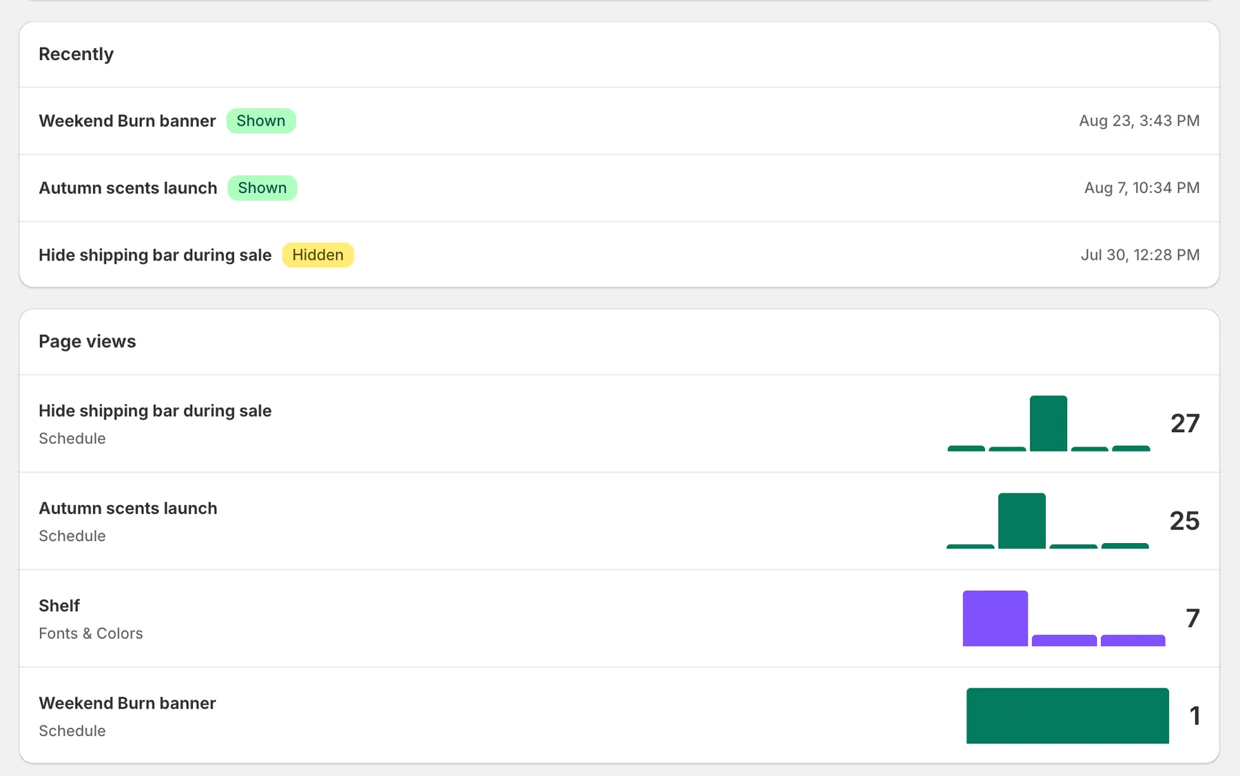This screenshot has height=776, width=1240.
Task: Click the purple bar chart for Shelf
Action: (1064, 618)
